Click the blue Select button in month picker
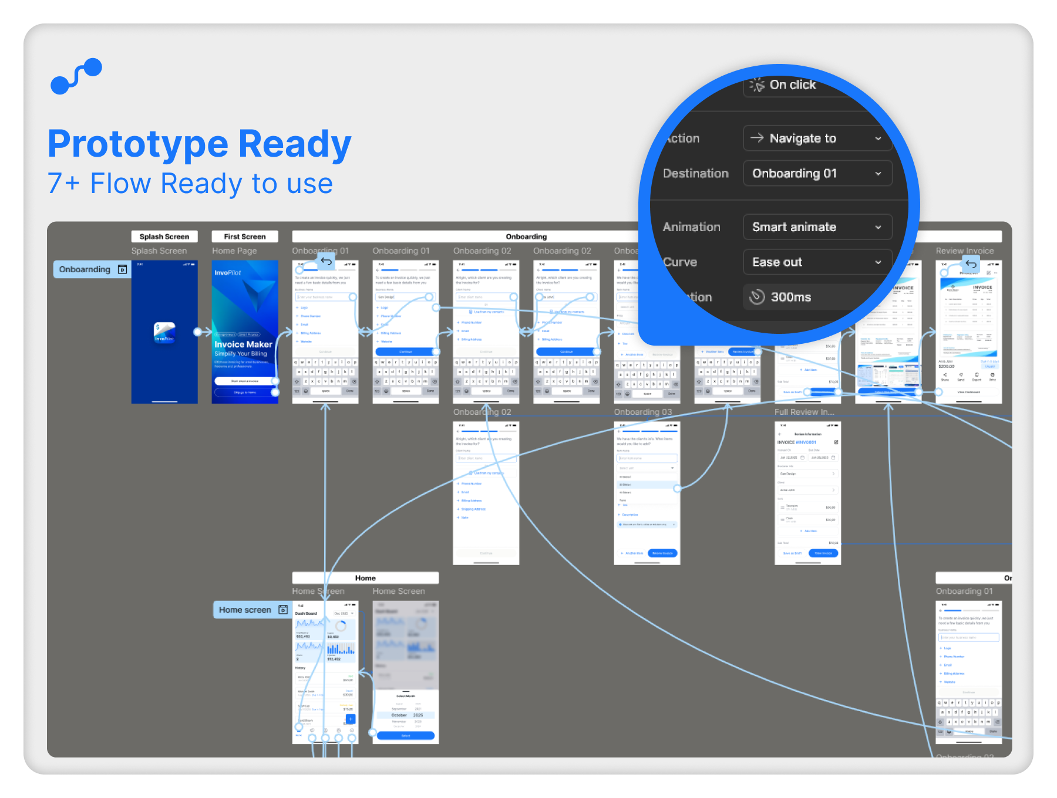This screenshot has width=1057, height=798. pos(406,735)
